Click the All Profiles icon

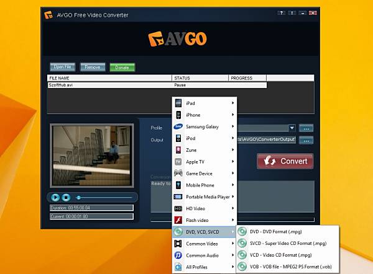pos(178,267)
